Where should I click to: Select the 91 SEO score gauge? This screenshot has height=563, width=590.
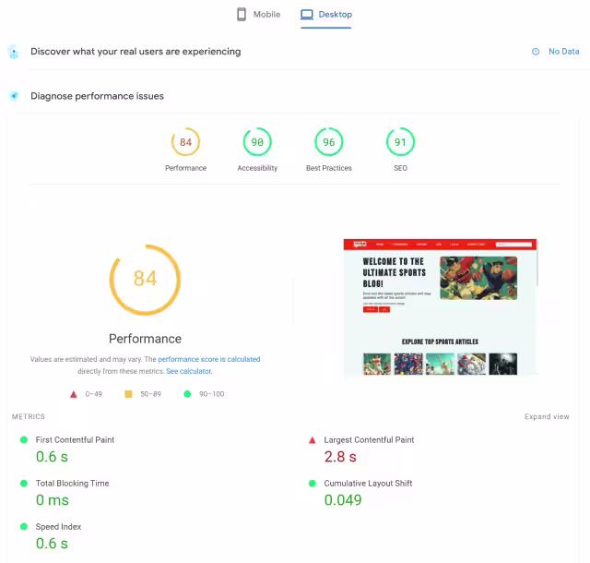pos(400,142)
